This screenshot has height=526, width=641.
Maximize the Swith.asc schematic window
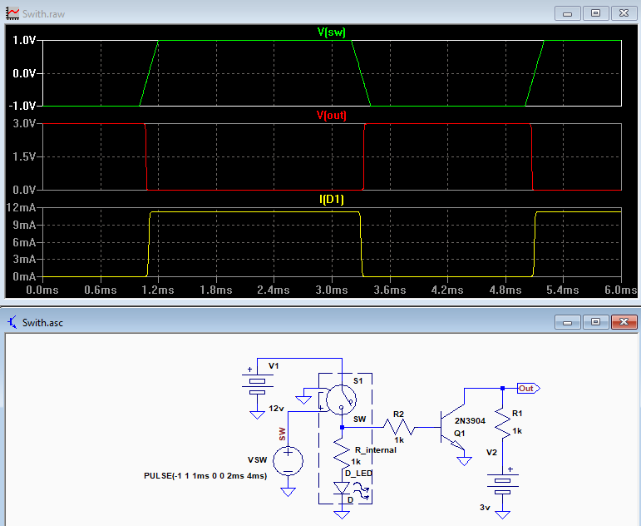595,322
